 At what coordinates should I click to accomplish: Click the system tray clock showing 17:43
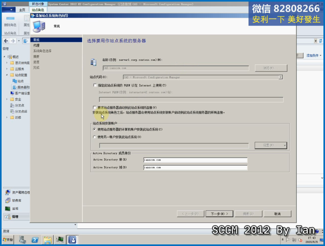(311, 240)
